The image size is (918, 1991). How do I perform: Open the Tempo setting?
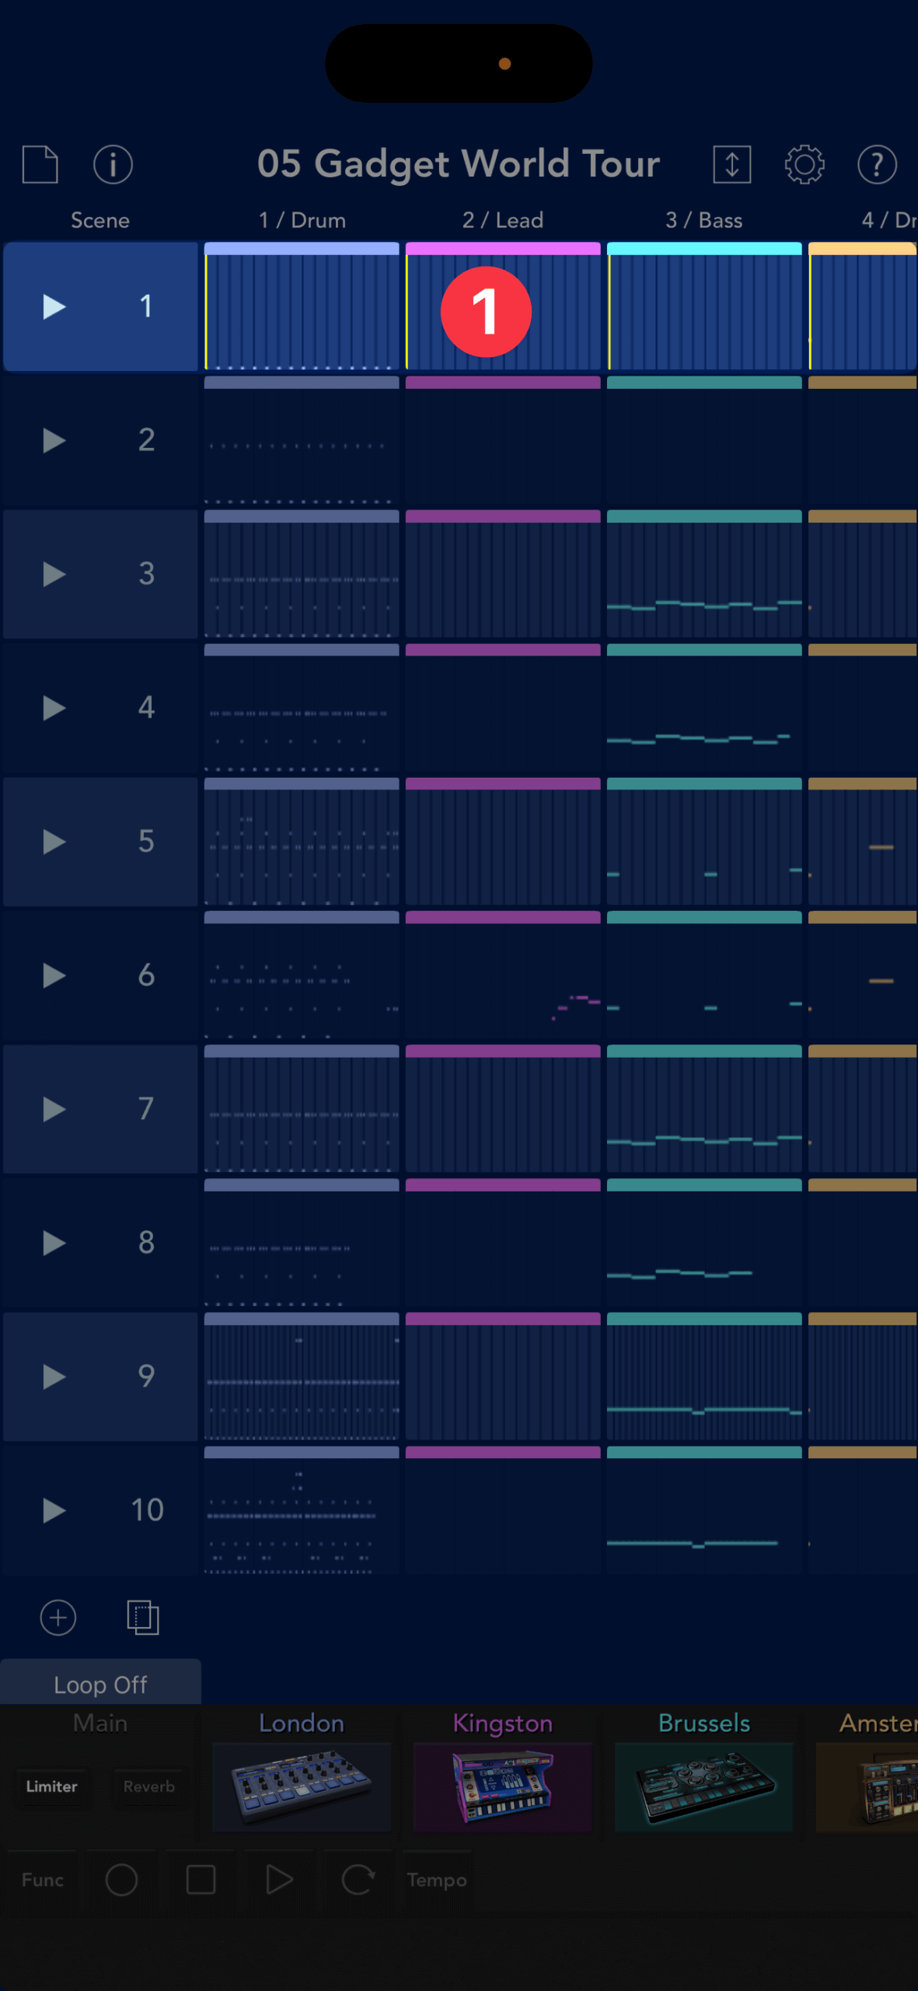pyautogui.click(x=437, y=1880)
